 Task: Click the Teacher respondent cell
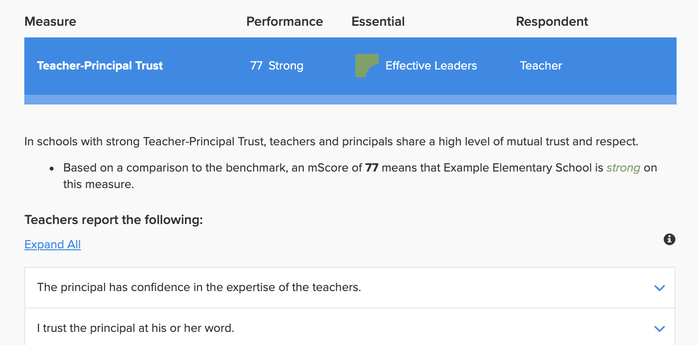coord(541,66)
